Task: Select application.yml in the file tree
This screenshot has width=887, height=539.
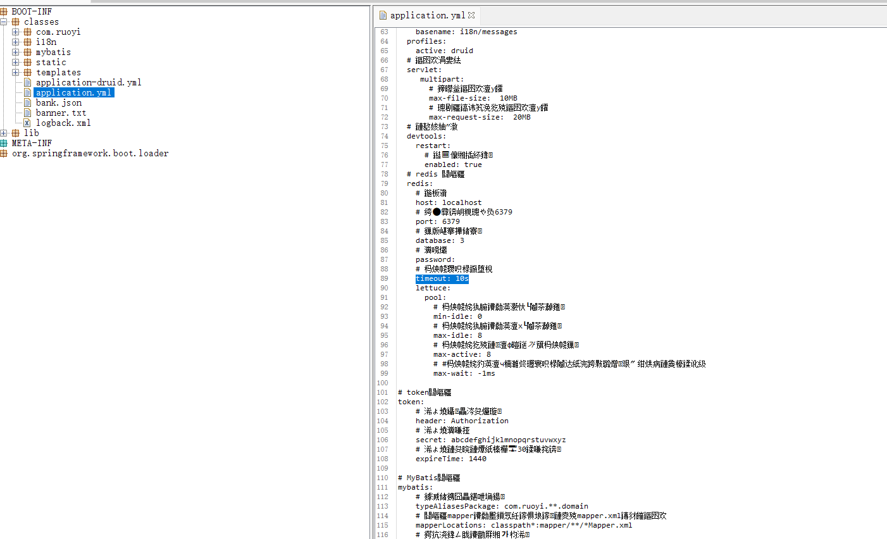Action: tap(74, 92)
